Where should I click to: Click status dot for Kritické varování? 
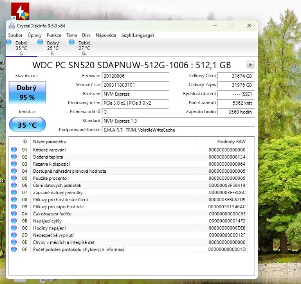click(14, 150)
